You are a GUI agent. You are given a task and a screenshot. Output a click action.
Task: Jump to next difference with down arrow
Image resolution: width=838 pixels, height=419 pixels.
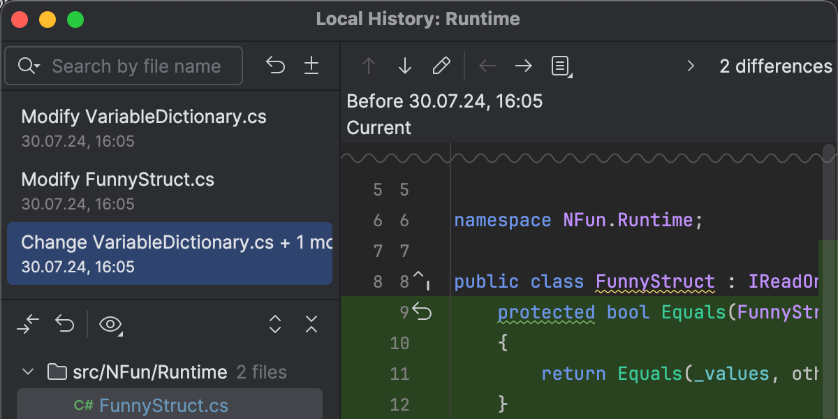pyautogui.click(x=405, y=66)
